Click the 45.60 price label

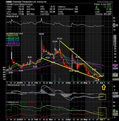[x=30, y=57]
